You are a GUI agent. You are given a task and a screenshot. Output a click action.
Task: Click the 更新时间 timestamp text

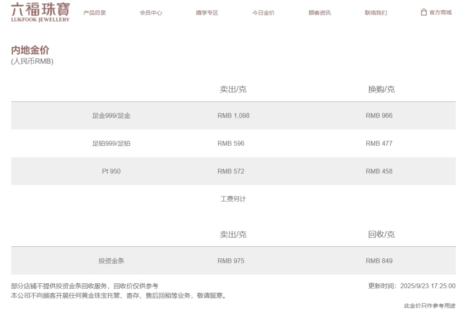coord(411,285)
